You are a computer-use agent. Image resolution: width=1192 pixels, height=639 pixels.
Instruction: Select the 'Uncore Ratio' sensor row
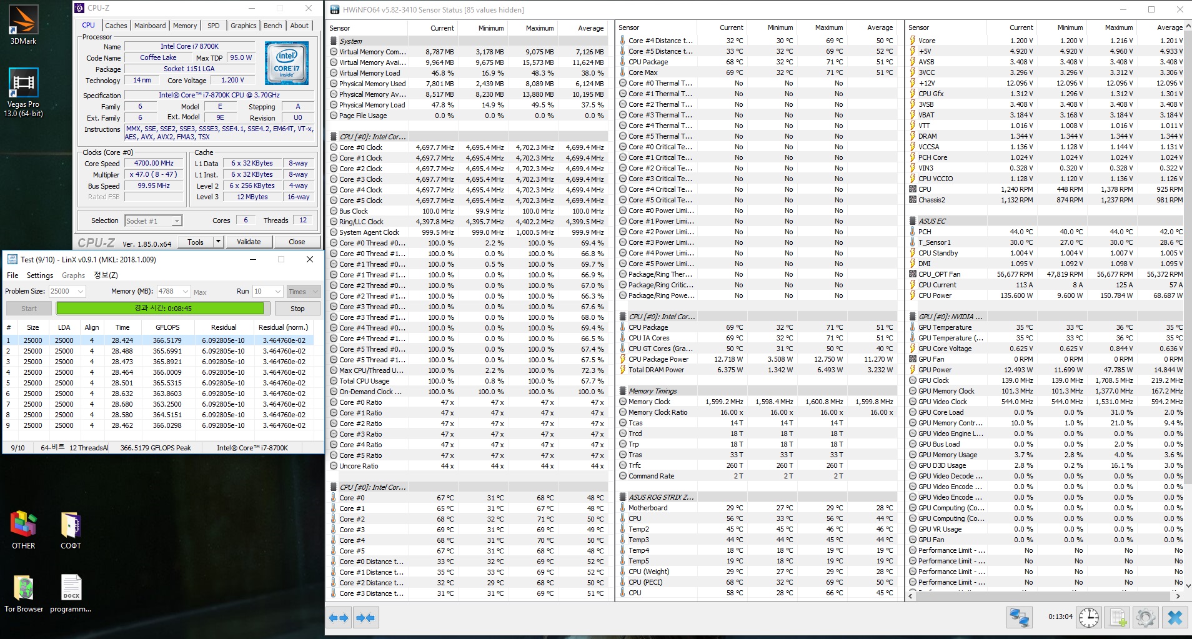[x=467, y=466]
